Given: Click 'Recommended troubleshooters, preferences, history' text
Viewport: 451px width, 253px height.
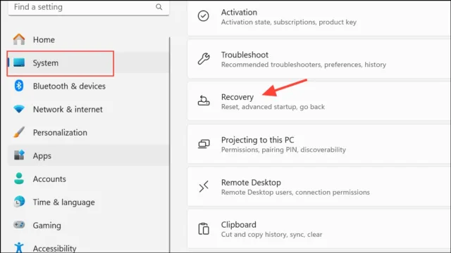Looking at the screenshot, I should 304,65.
